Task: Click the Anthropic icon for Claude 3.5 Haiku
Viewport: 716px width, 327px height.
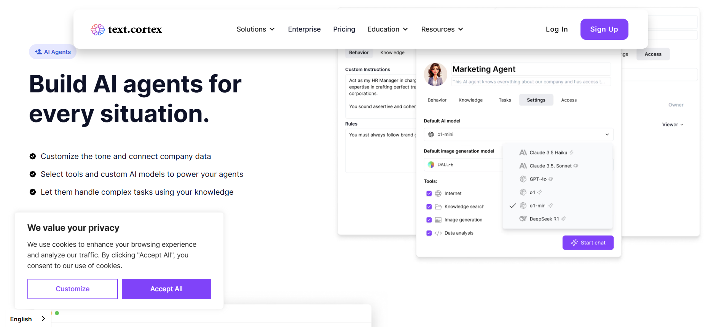Action: tap(523, 152)
